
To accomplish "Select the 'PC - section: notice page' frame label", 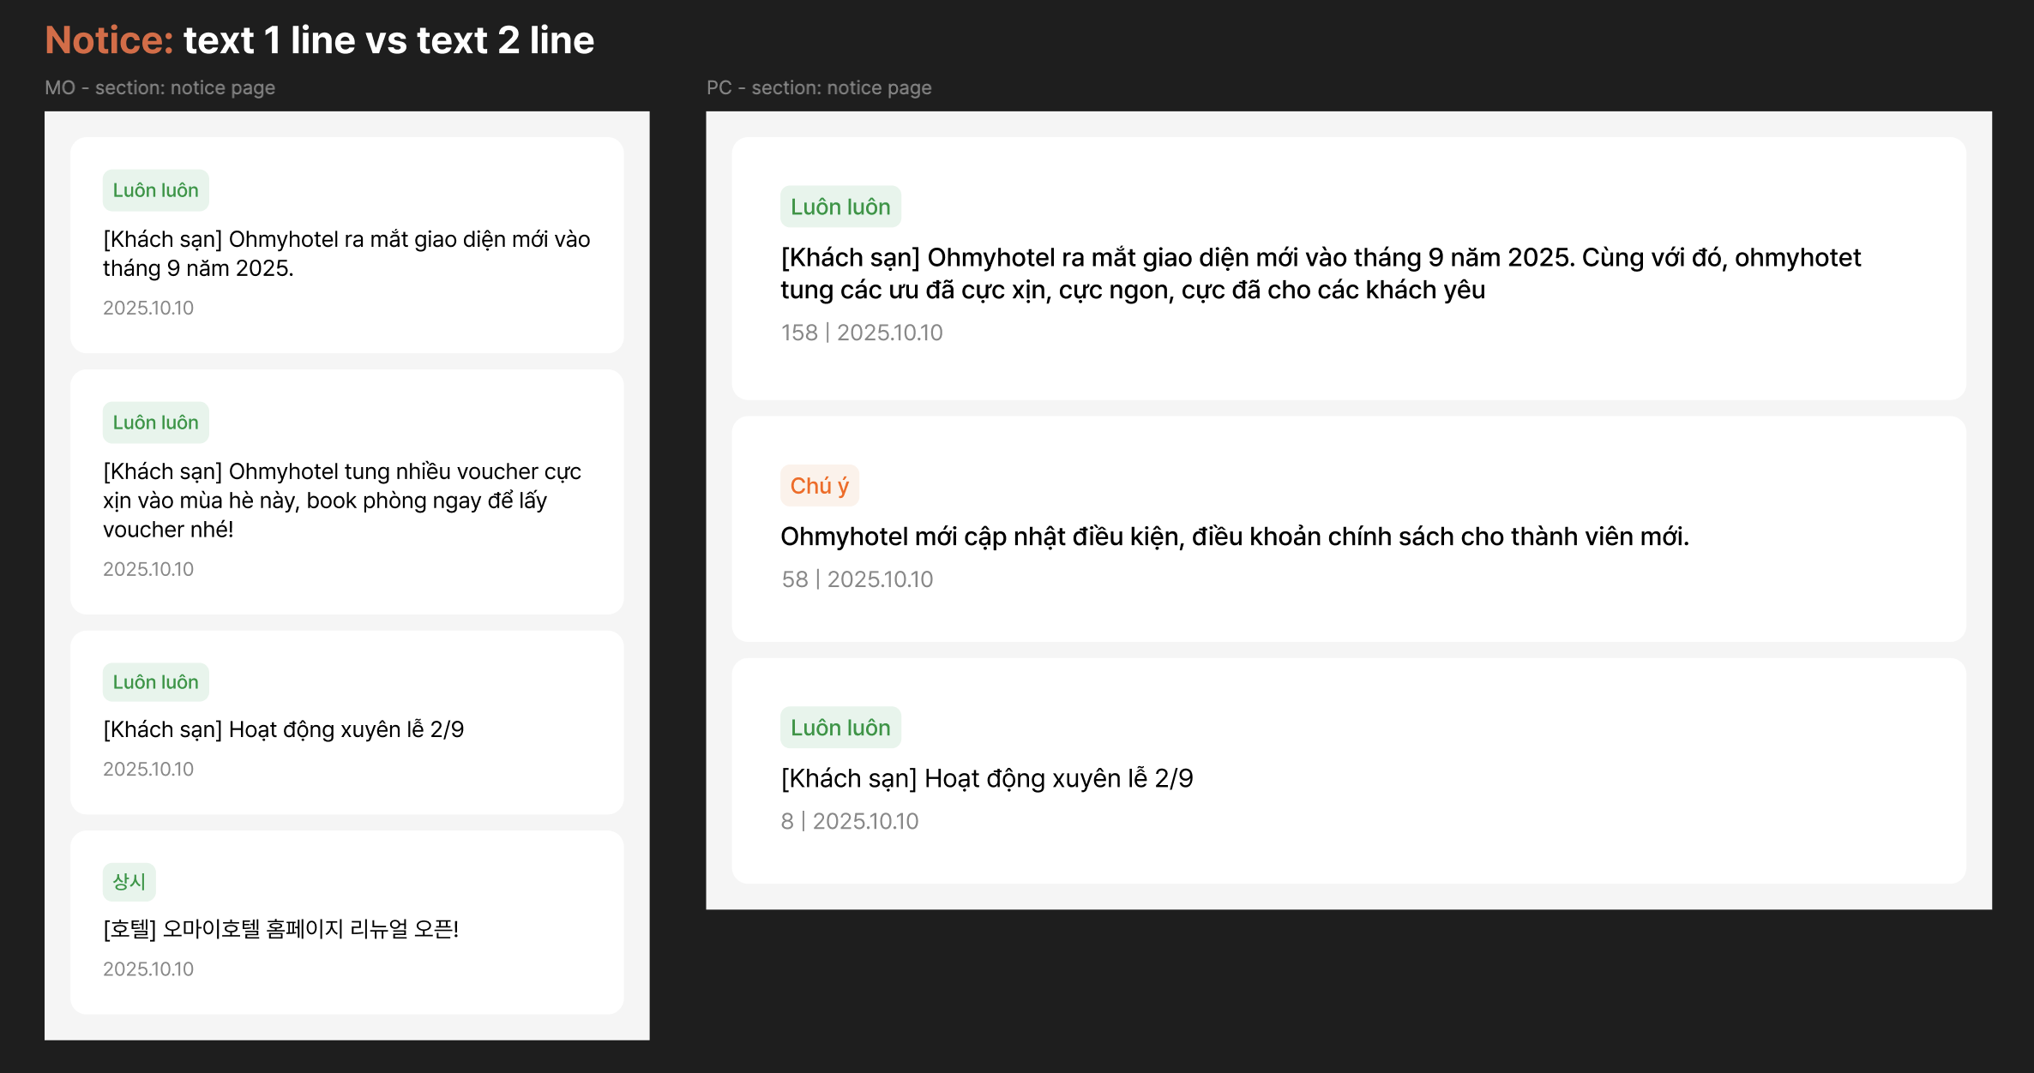I will [x=818, y=87].
